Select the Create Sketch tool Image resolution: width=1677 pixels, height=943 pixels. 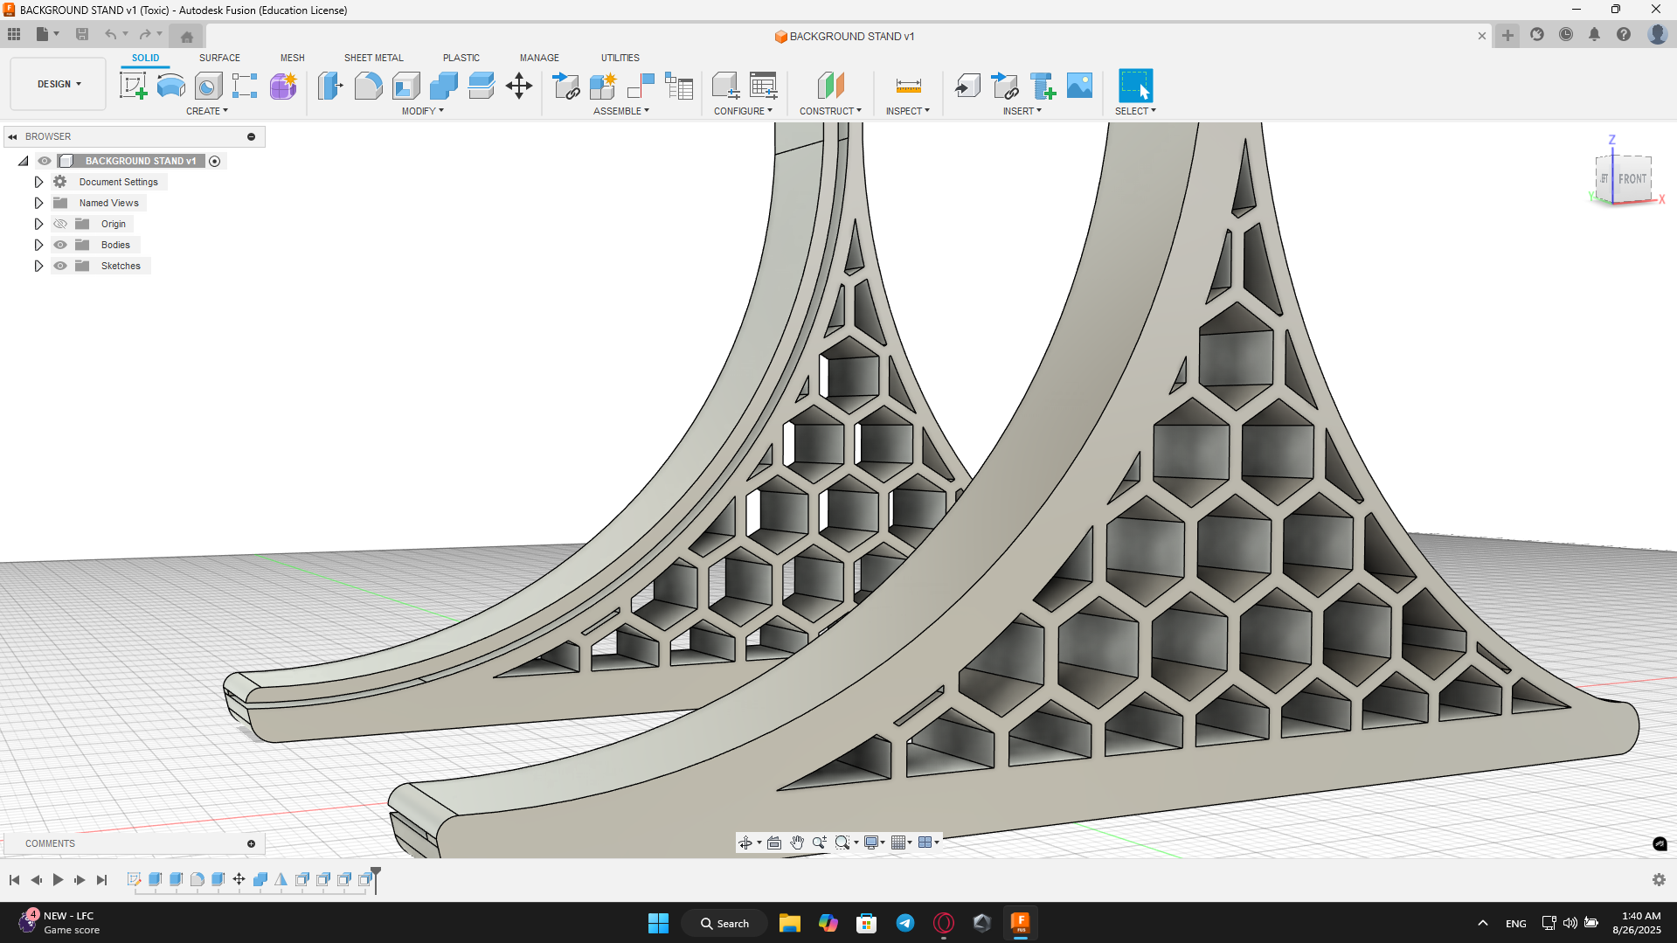(133, 86)
